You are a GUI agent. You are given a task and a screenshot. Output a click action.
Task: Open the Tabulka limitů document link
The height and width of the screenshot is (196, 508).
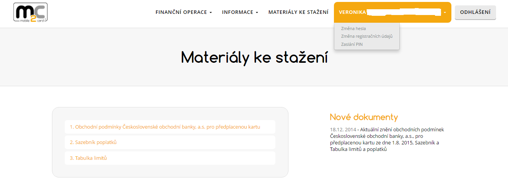(x=170, y=158)
